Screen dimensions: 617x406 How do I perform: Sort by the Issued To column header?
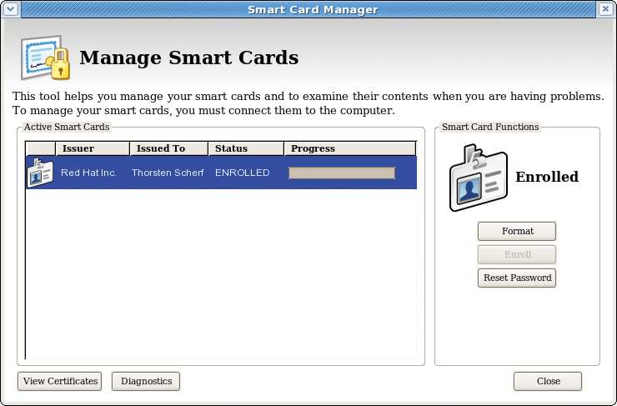coord(168,148)
